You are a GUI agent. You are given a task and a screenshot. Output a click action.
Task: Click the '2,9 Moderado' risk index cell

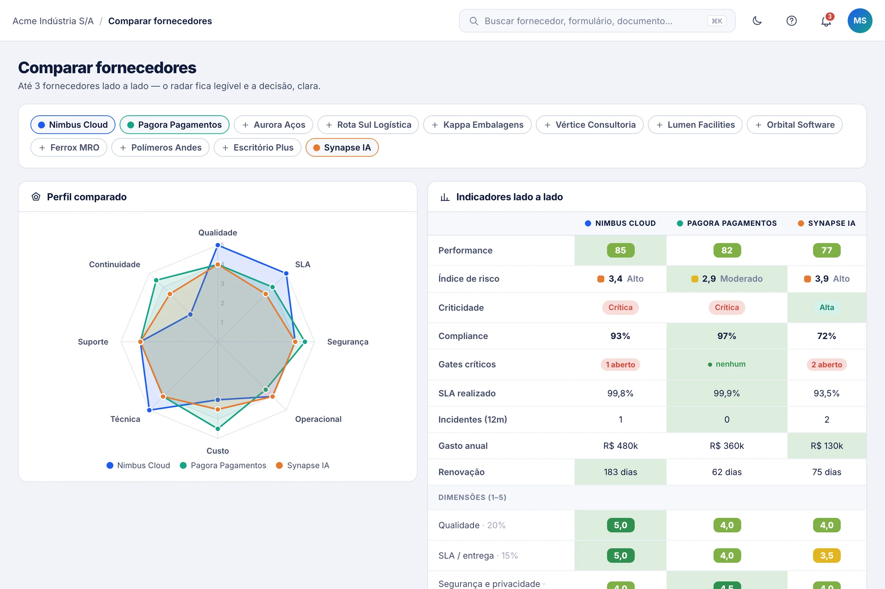pyautogui.click(x=727, y=278)
